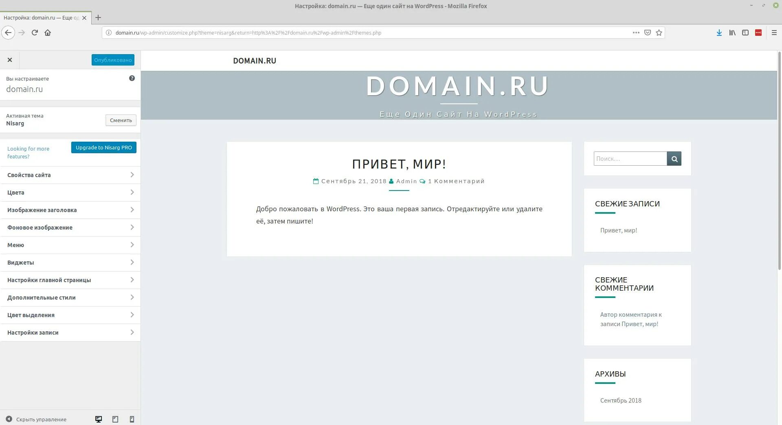Image resolution: width=782 pixels, height=425 pixels.
Task: Expand the Цвета section
Action: click(70, 193)
